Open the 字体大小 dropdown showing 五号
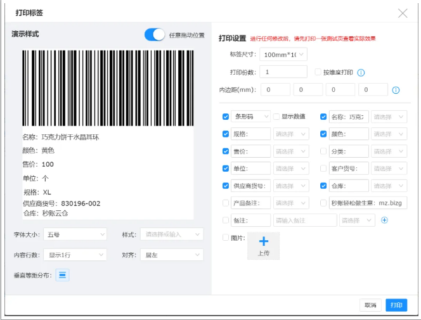 [75, 234]
